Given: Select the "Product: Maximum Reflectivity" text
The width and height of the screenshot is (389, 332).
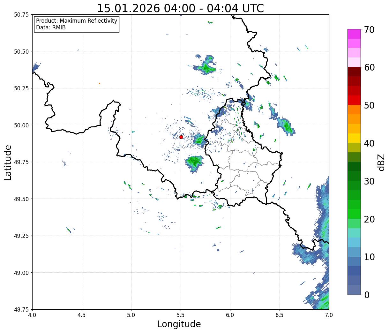Looking at the screenshot, I should click(x=77, y=21).
